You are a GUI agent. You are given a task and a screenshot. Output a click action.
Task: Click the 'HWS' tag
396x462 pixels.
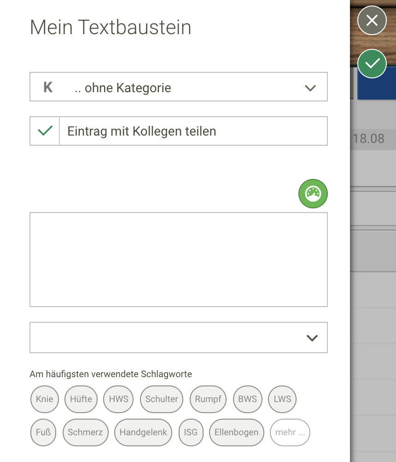pos(118,399)
